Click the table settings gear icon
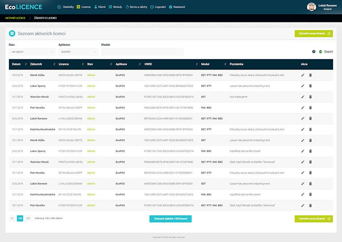342x242 pixels. [314, 52]
